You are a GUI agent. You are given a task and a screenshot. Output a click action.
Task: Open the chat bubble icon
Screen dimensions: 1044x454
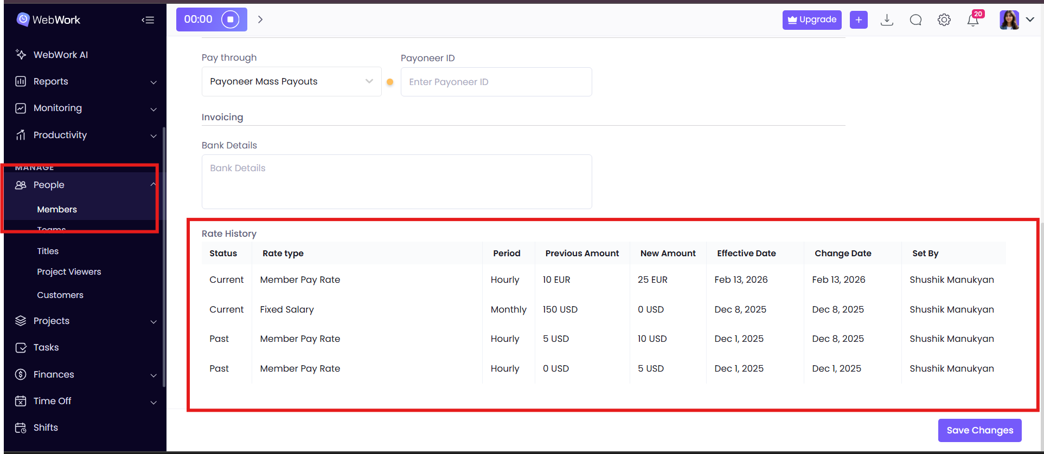tap(915, 20)
